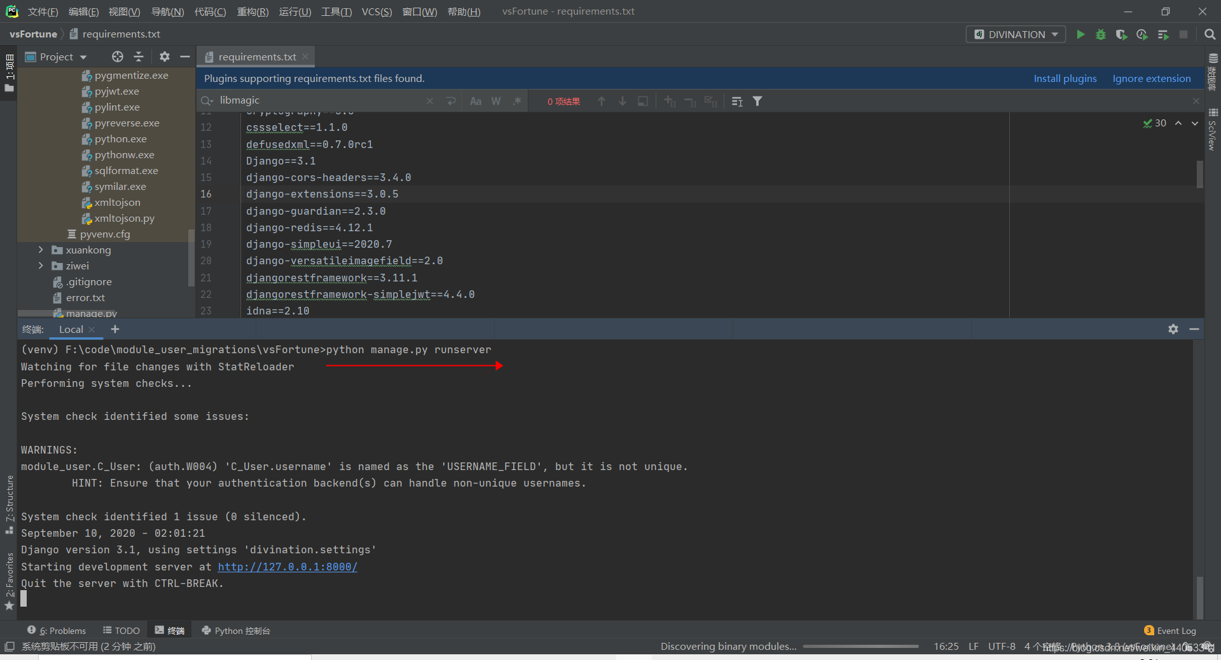Click the green Debug bug icon
Image resolution: width=1221 pixels, height=660 pixels.
point(1101,34)
